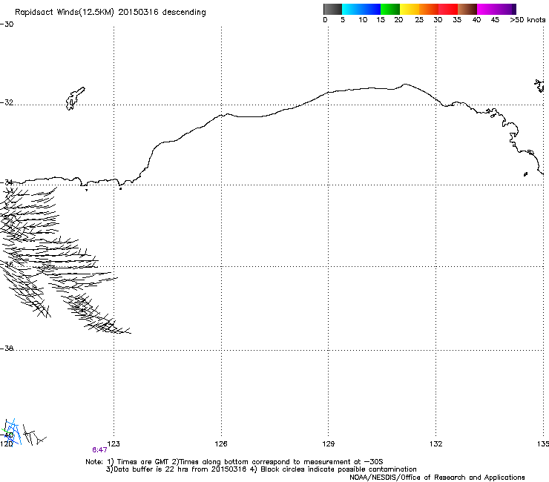Click the longitude label '123'
The image size is (549, 482).
[114, 444]
